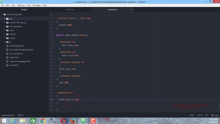The height and width of the screenshot is (124, 220).
Task: Expand the font-awesome folder arrow
Action: click(4, 27)
